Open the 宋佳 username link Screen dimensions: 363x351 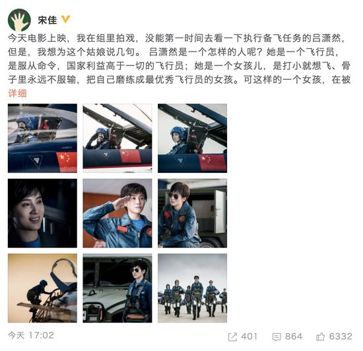coord(48,20)
